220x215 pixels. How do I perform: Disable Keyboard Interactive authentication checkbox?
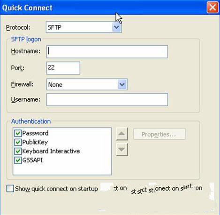tap(18, 151)
